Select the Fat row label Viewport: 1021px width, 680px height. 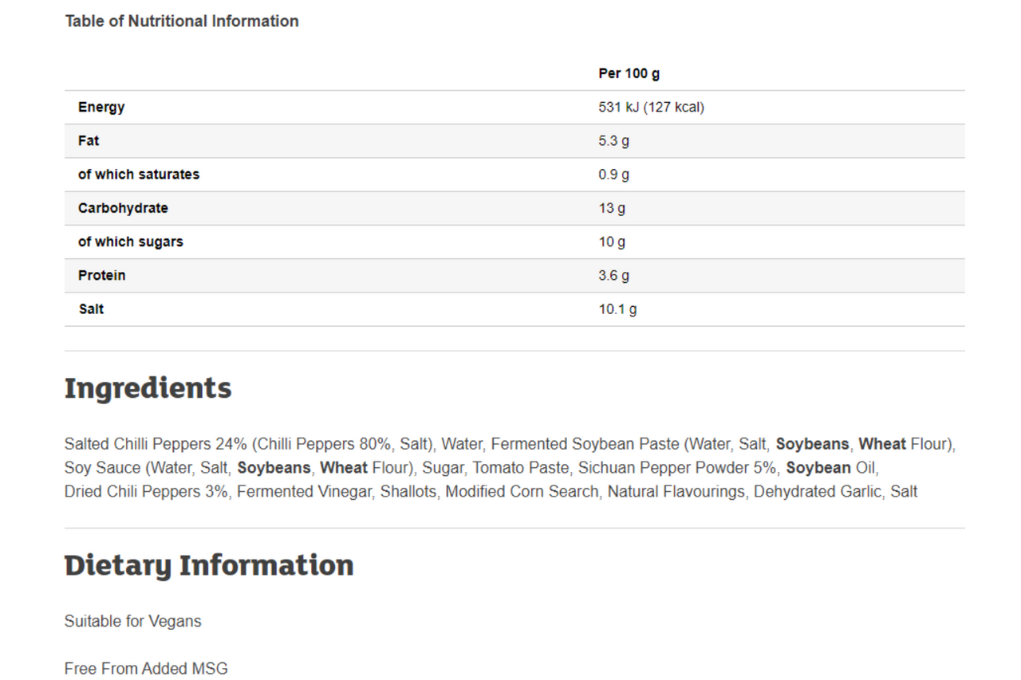coord(89,140)
